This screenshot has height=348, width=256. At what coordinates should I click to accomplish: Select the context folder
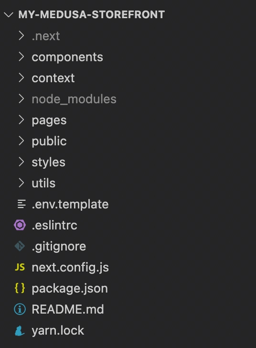[128, 78]
